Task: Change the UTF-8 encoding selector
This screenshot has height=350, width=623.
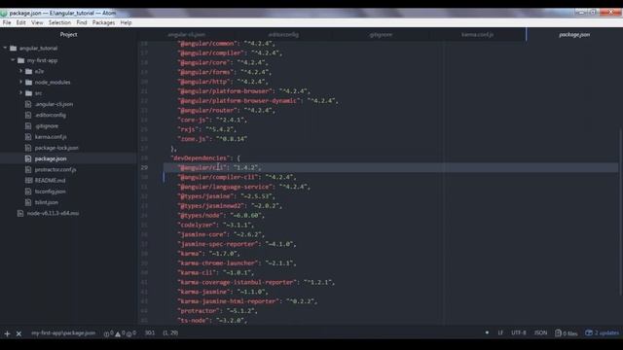Action: 519,332
